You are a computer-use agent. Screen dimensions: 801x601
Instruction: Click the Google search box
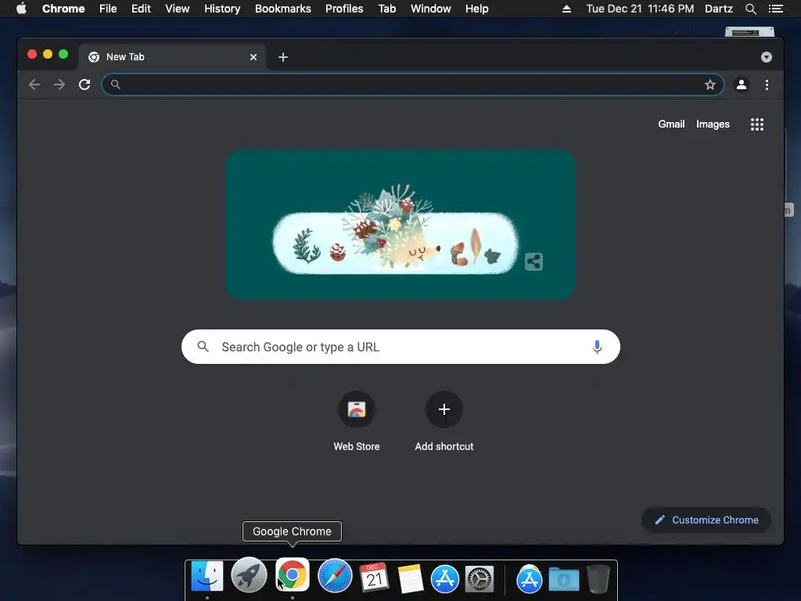tap(400, 347)
